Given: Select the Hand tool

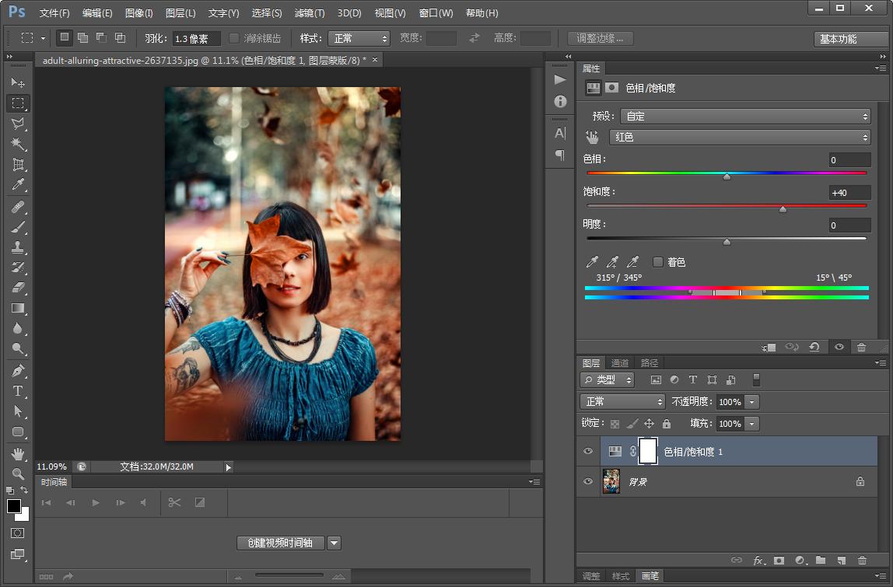Looking at the screenshot, I should [x=18, y=453].
